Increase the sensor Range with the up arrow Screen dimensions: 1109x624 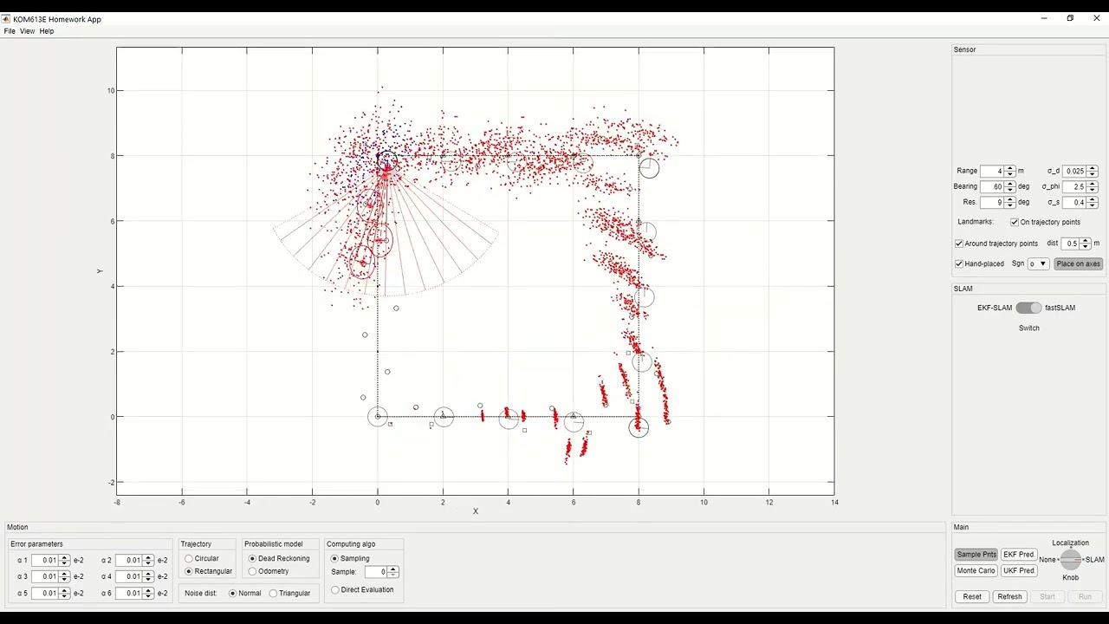[x=1010, y=169]
